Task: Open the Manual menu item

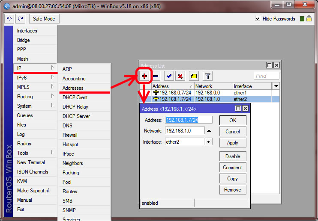Action: 35,200
